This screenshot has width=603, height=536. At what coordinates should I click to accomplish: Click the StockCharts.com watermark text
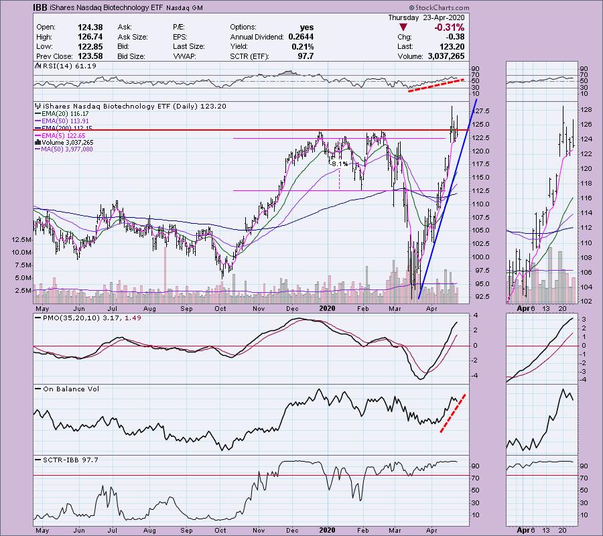[x=439, y=7]
